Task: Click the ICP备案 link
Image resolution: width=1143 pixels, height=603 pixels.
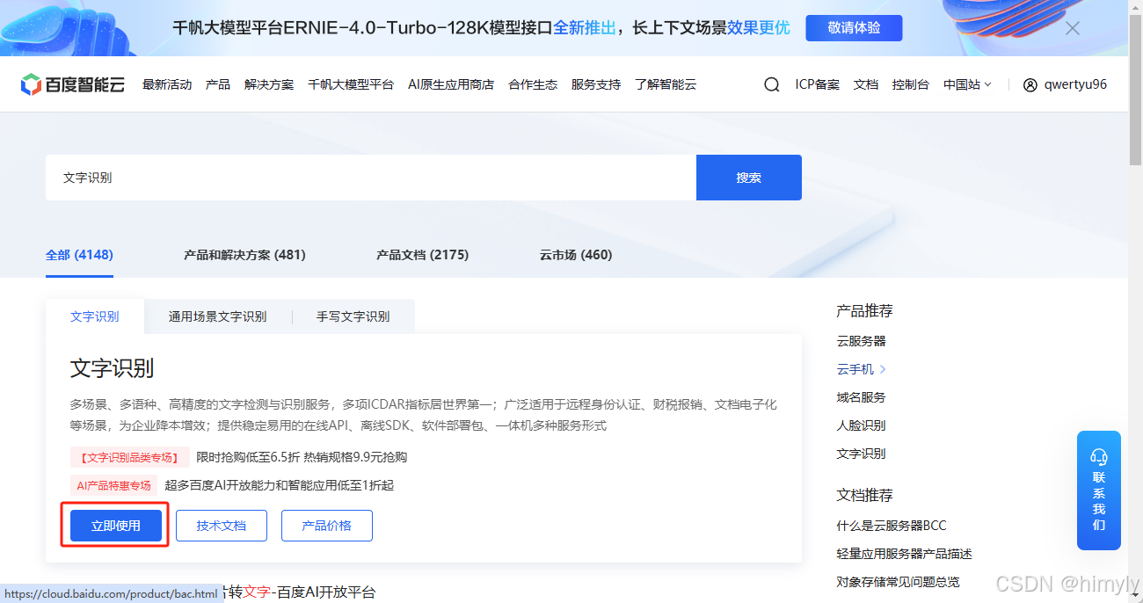Action: click(x=818, y=84)
